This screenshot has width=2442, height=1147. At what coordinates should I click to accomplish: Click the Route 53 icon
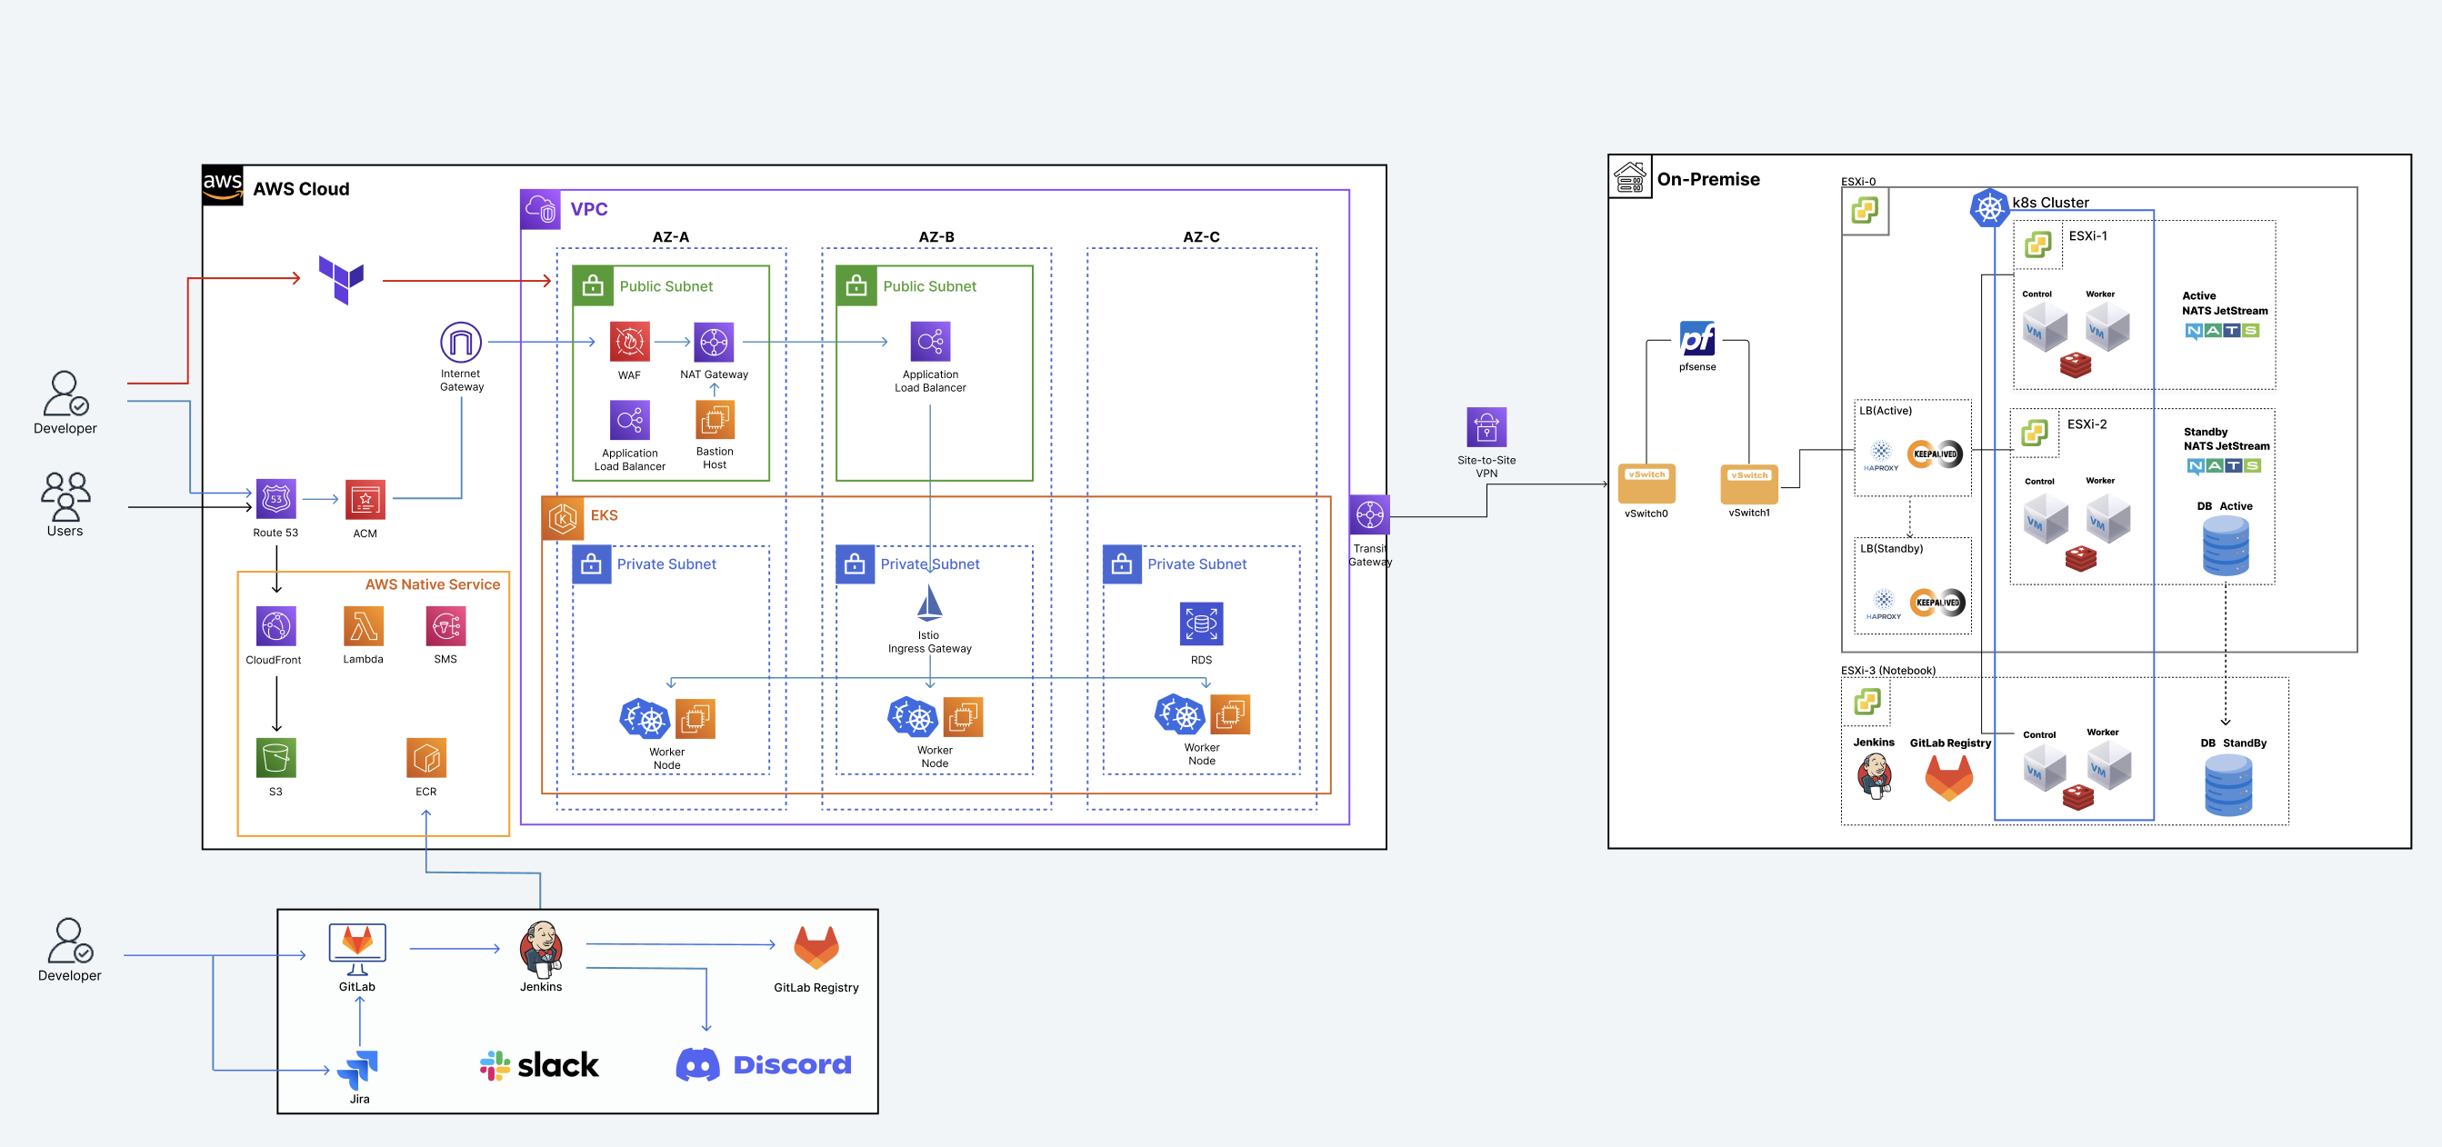(275, 499)
